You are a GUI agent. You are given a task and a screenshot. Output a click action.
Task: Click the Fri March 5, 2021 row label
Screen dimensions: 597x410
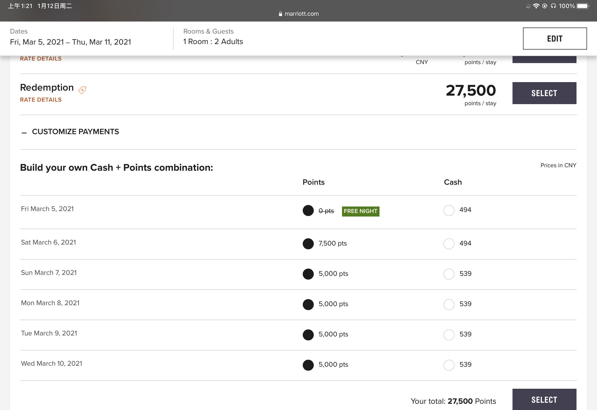point(47,209)
